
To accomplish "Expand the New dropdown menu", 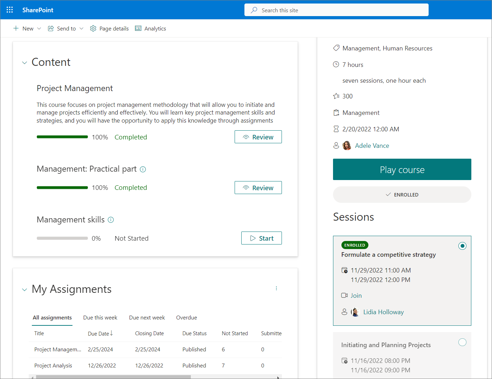I will (39, 28).
